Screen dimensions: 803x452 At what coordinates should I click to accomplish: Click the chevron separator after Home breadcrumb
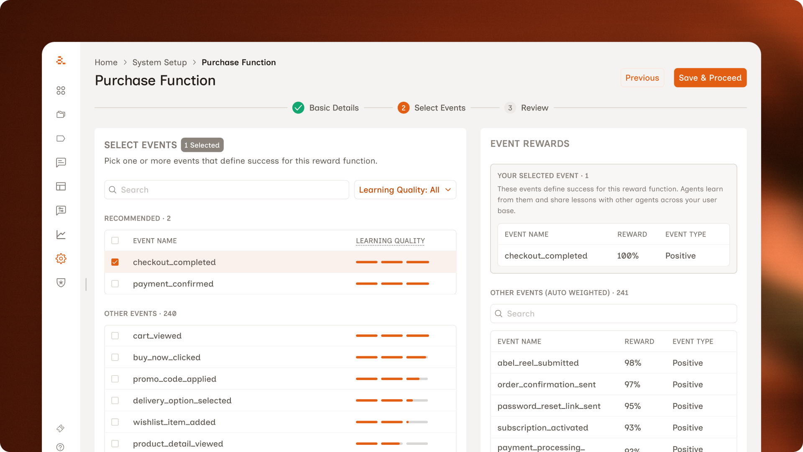point(125,62)
